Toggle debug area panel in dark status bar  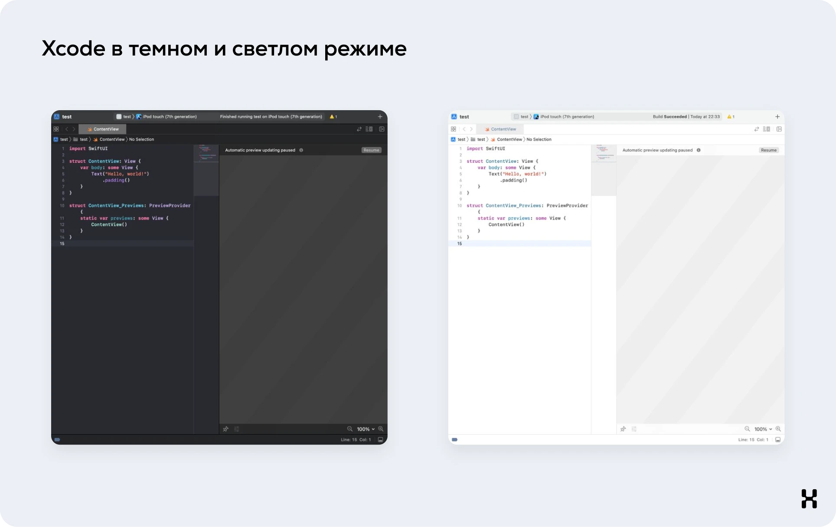pos(380,440)
